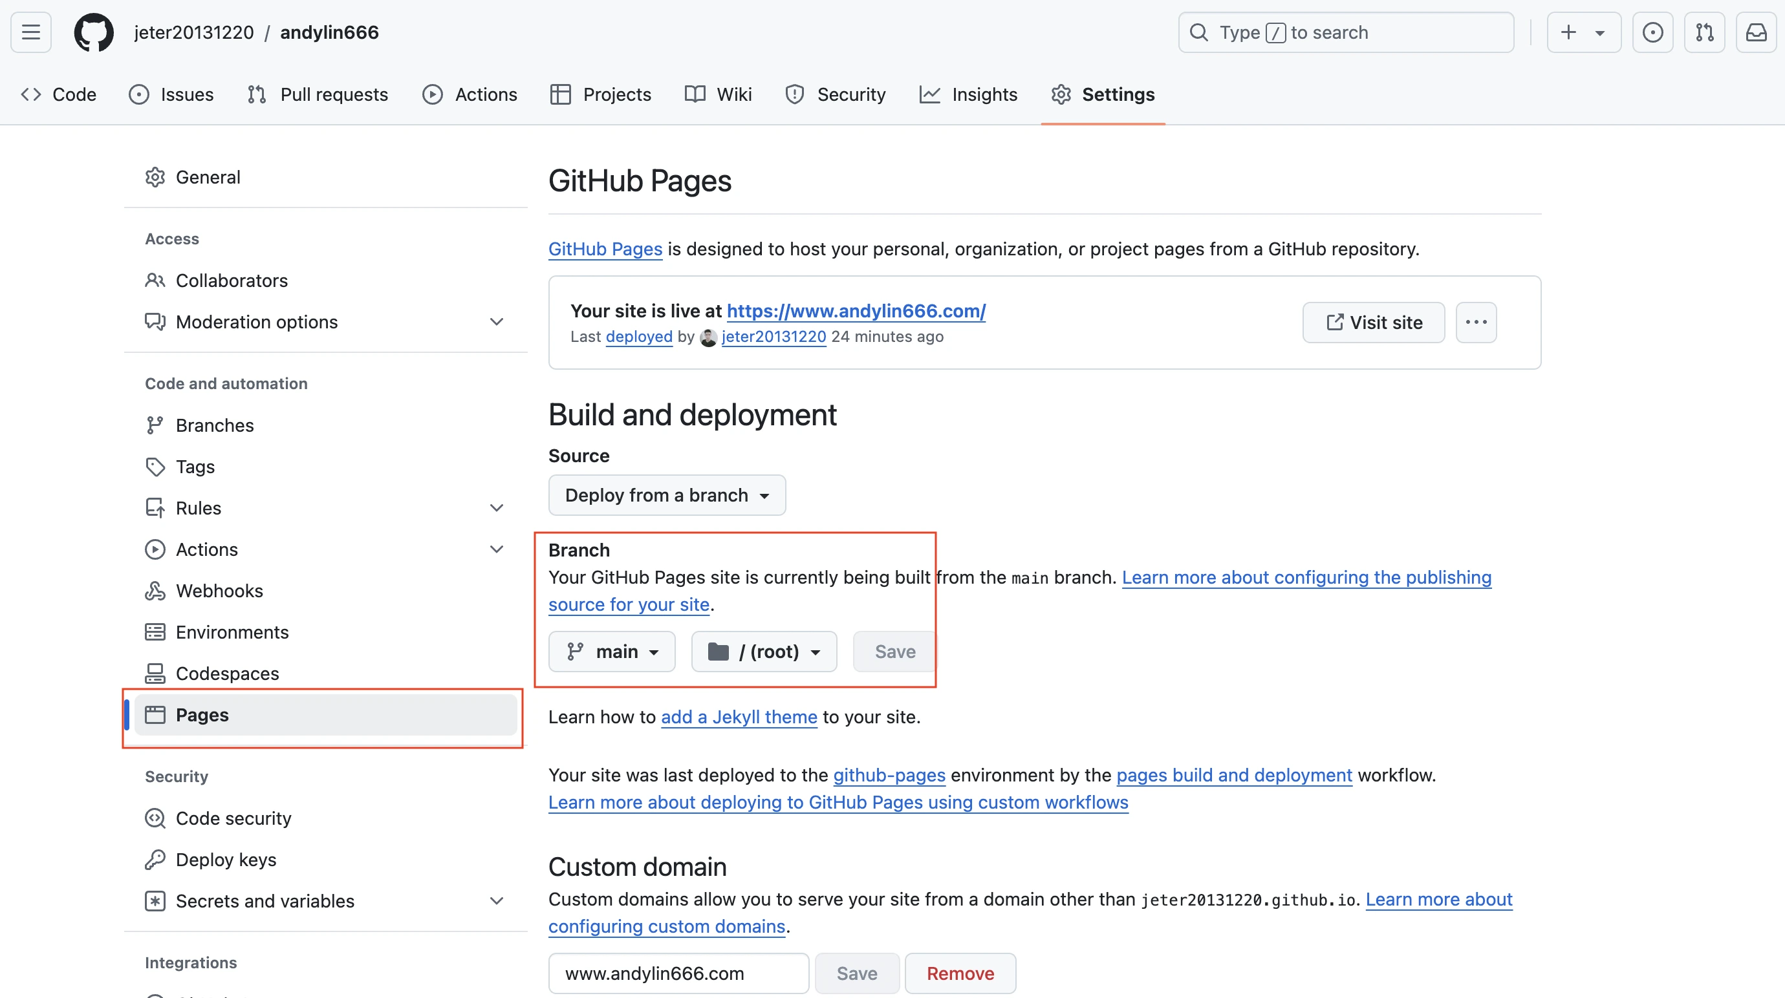Select the Settings tab
The height and width of the screenshot is (998, 1785).
click(1103, 95)
